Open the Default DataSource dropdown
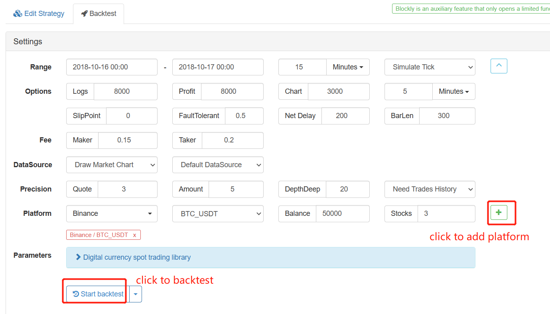 [218, 165]
